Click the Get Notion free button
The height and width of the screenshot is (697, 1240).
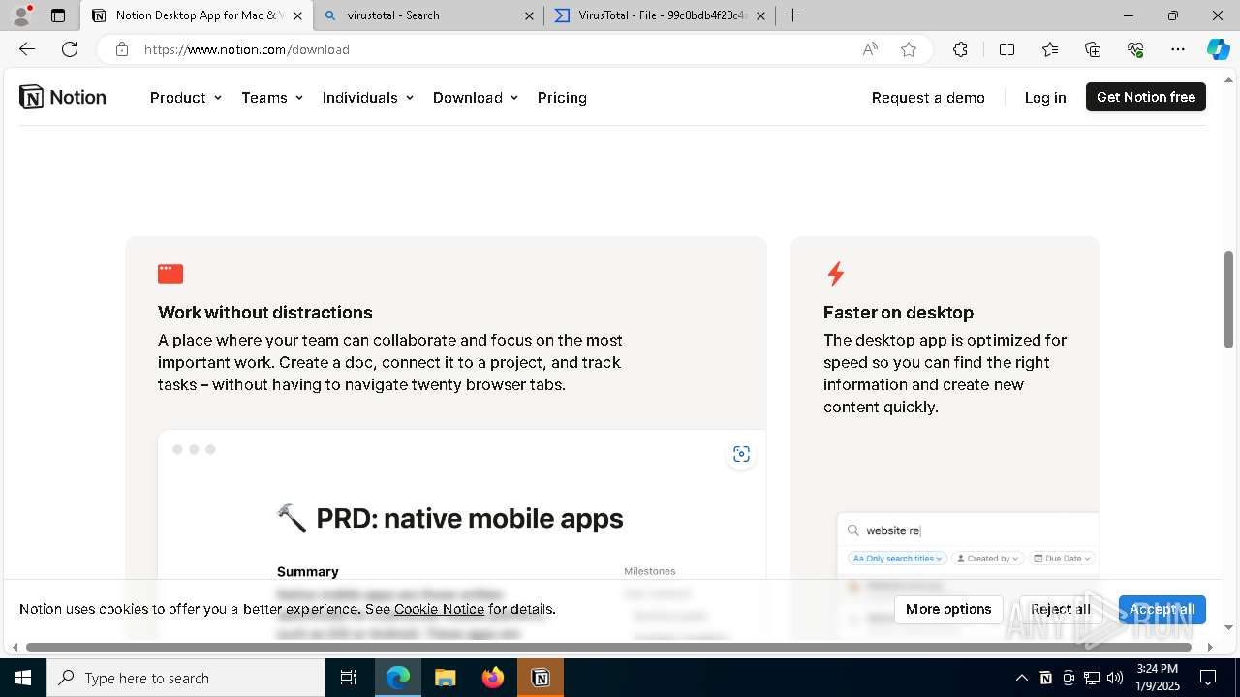(x=1146, y=97)
